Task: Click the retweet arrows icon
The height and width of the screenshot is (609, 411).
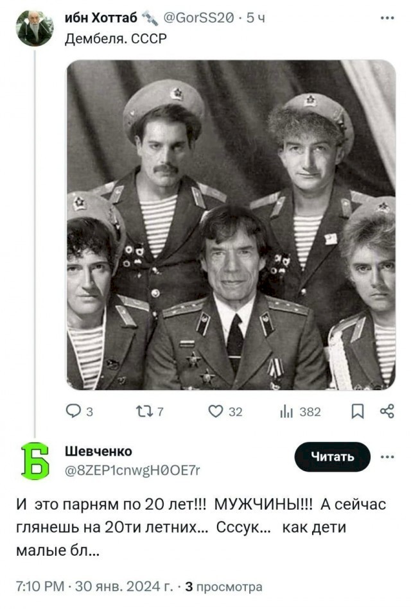Action: pos(144,411)
